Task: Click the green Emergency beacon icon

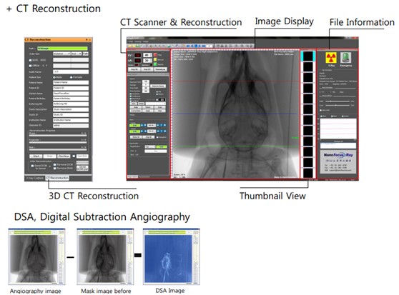Action: [x=346, y=57]
